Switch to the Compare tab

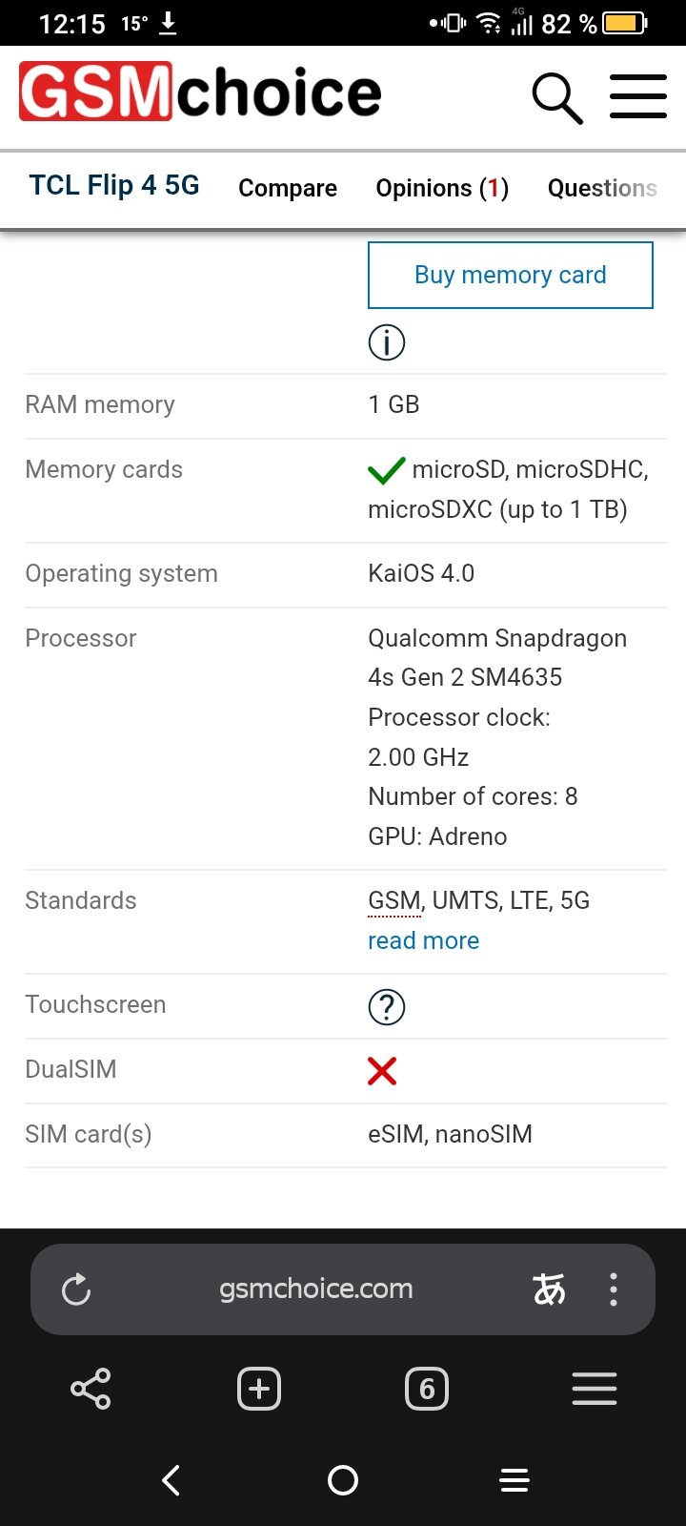[288, 188]
